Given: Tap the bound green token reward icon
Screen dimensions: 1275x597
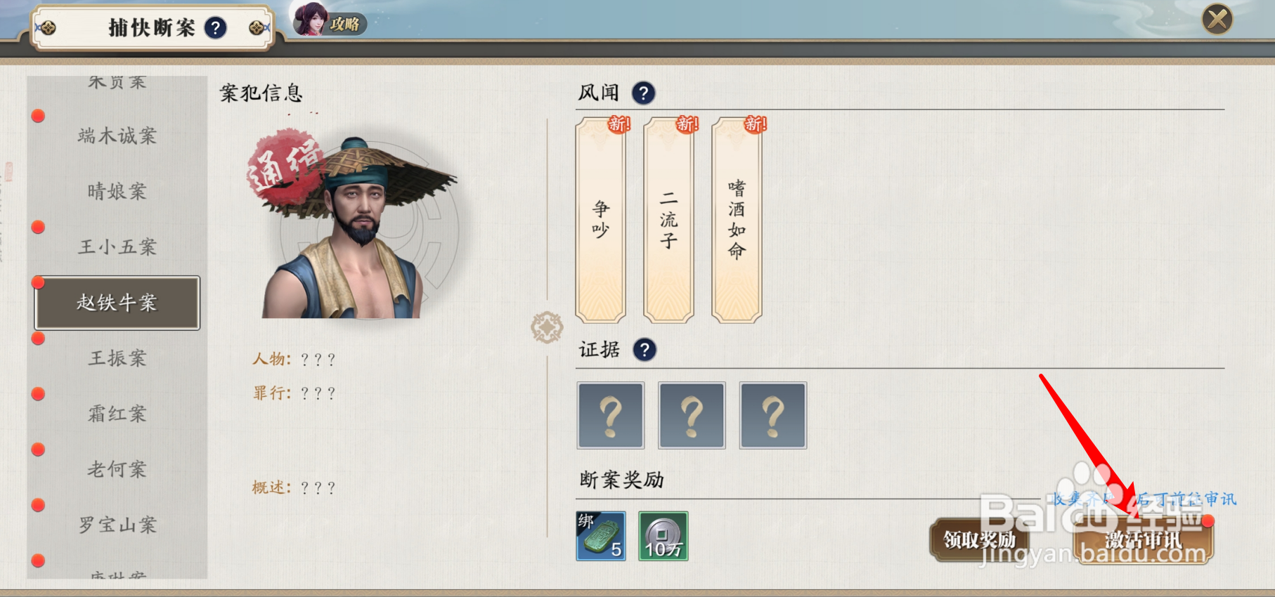Looking at the screenshot, I should [601, 536].
